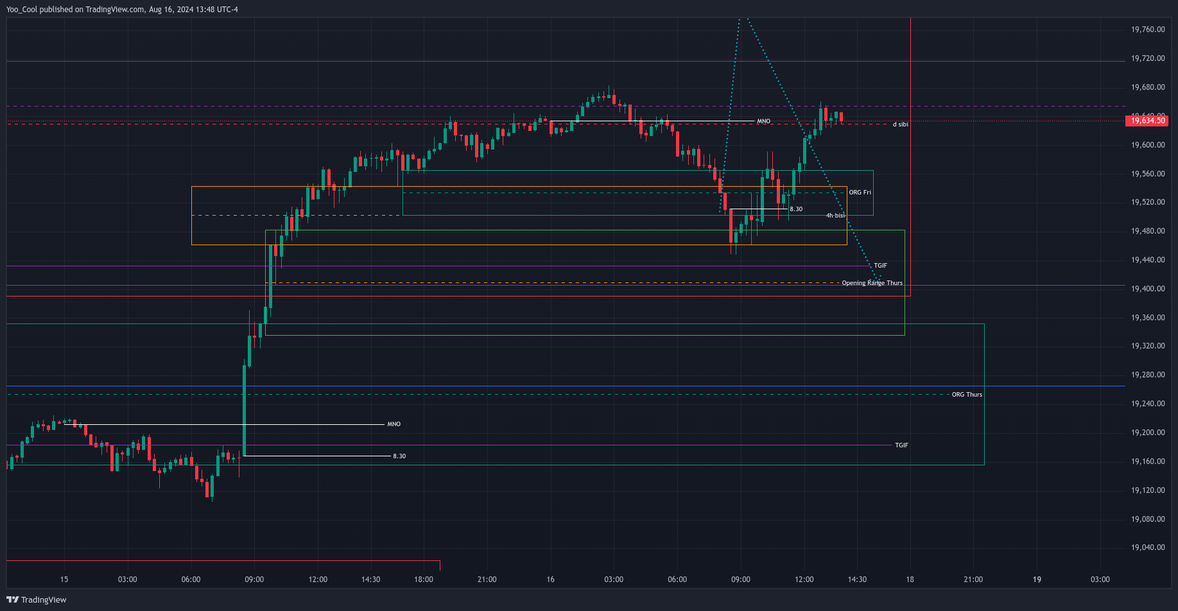Screen dimensions: 1178x611
Task: Click the 19,520.00 price axis label
Action: pyautogui.click(x=1148, y=202)
